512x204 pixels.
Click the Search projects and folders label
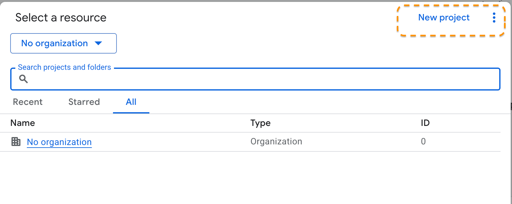click(64, 67)
